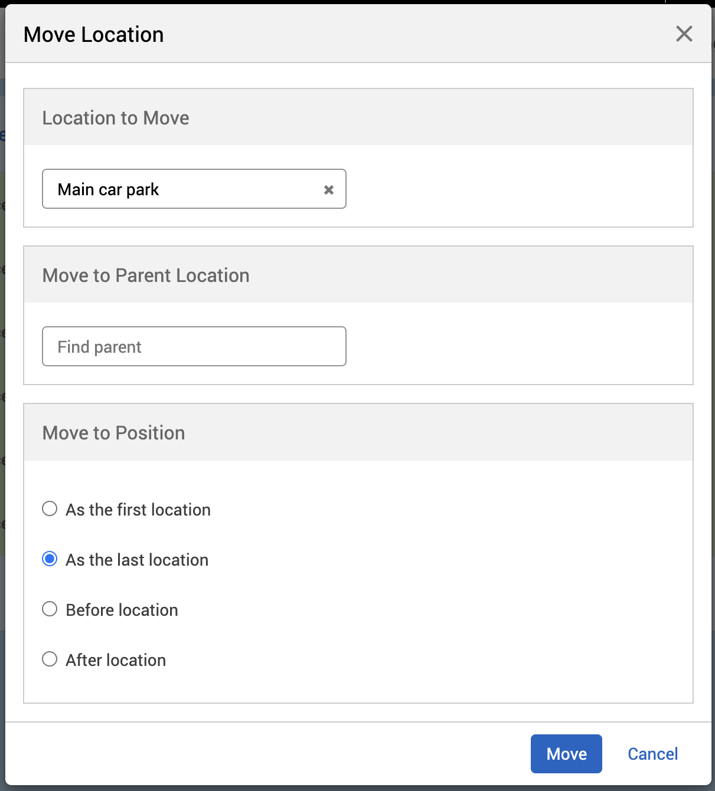Clear the Main car park selection
The image size is (715, 791).
(329, 190)
